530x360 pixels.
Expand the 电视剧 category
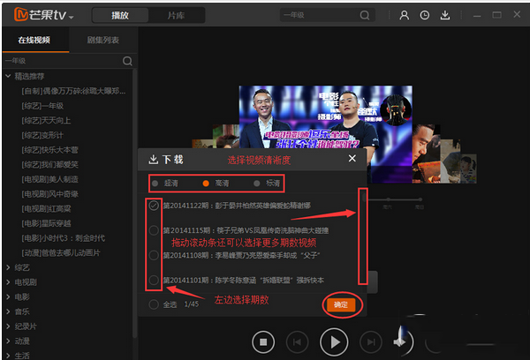pos(8,282)
